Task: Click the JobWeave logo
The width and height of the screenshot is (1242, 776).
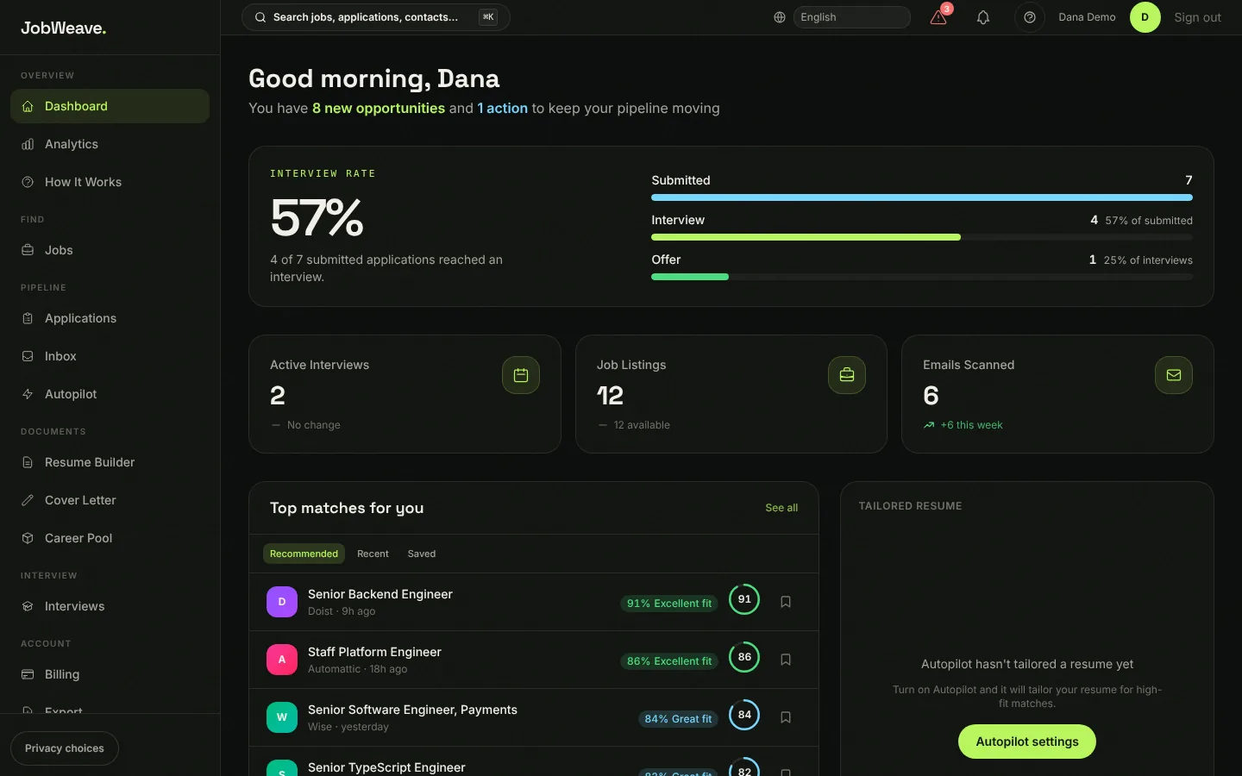Action: coord(64,28)
